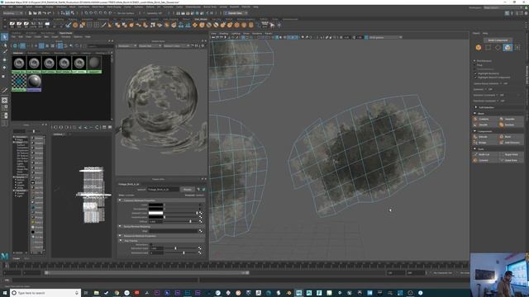
Task: Click the Redo icon in status line
Action: [50, 13]
